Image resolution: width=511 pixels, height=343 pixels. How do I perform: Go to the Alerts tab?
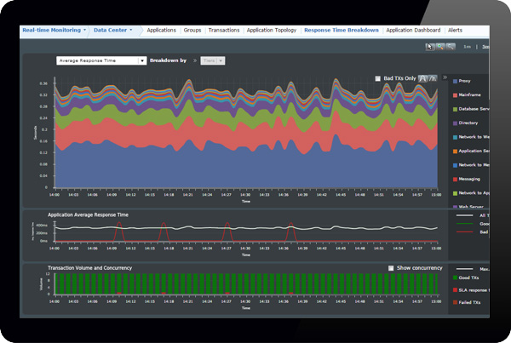pos(456,30)
